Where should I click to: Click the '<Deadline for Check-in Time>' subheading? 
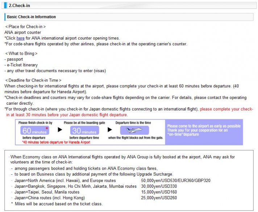tap(33, 80)
